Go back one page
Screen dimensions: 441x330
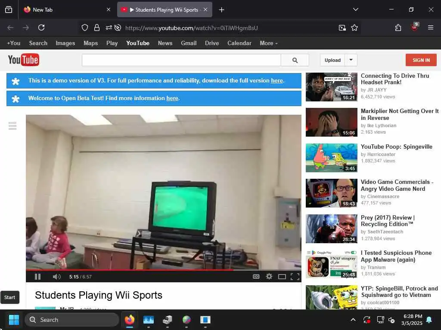click(x=10, y=27)
